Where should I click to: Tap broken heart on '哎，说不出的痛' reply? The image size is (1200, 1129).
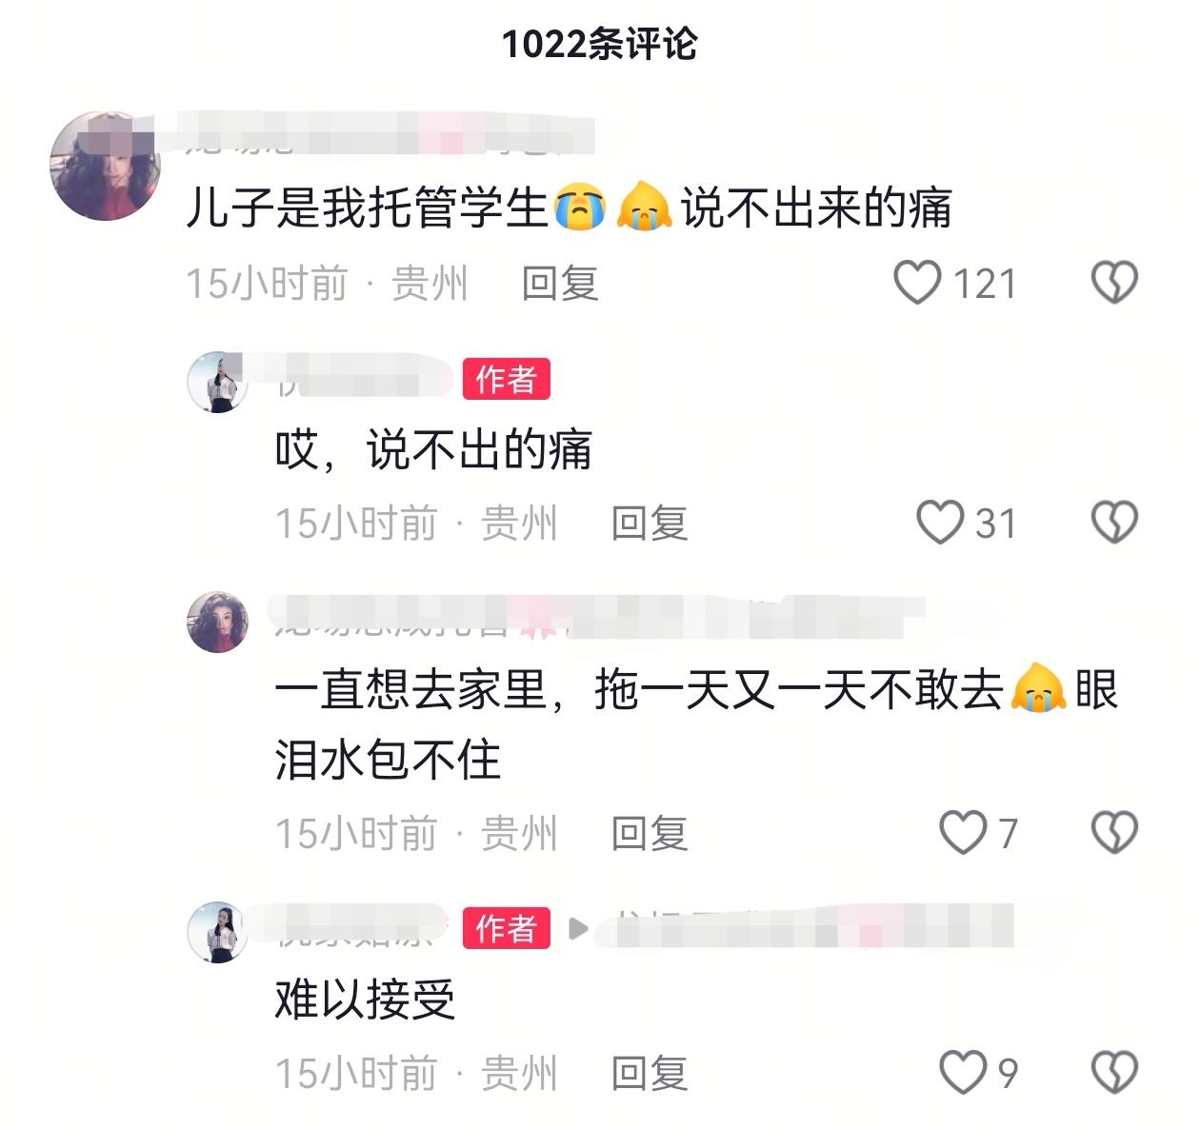[x=1113, y=523]
